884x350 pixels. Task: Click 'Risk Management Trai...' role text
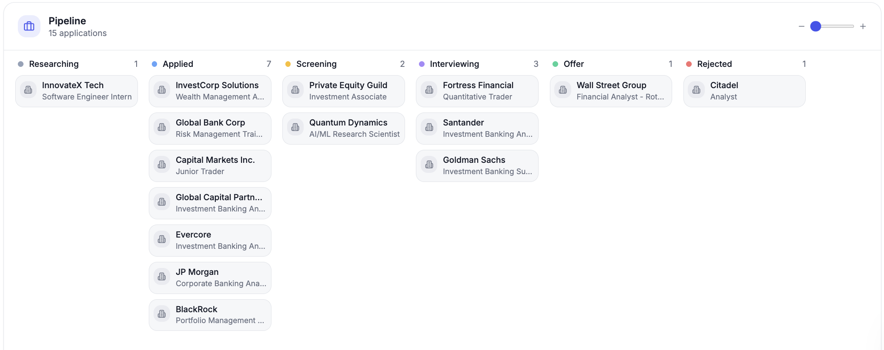click(219, 134)
